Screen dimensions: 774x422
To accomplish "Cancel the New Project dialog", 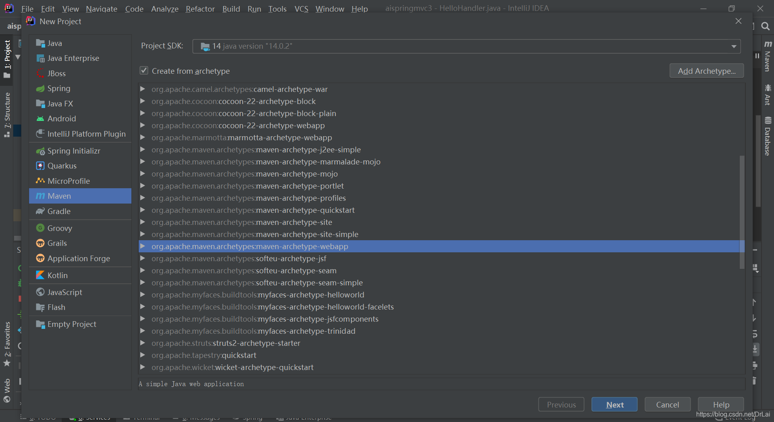I will coord(668,405).
